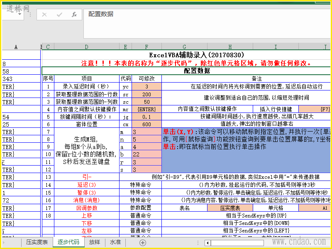Image resolution: width=332 pixels, height=249 pixels.
Task: Select column E header
Action: 126,47
